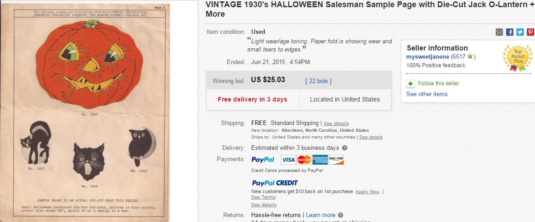Screen dimensions: 535x222
Task: Share listing on Facebook icon
Action: click(509, 32)
